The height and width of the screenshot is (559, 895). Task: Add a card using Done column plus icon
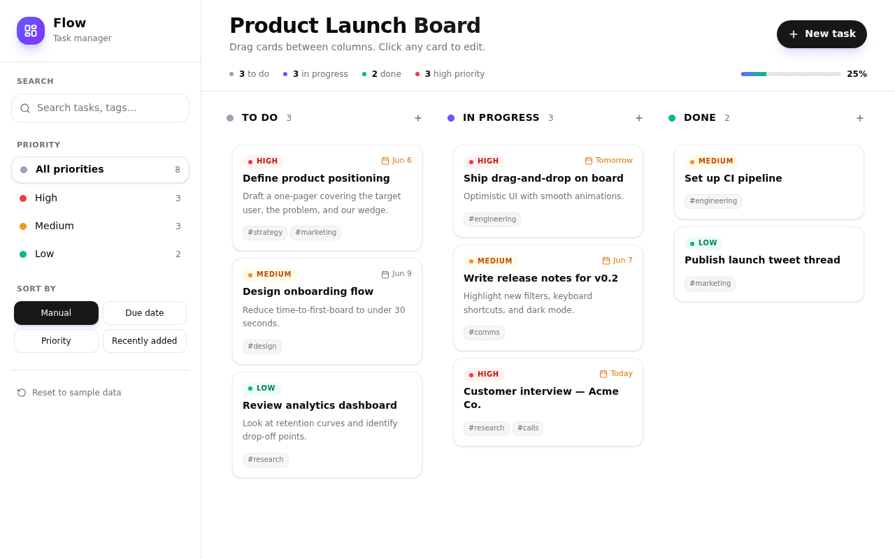click(x=860, y=118)
